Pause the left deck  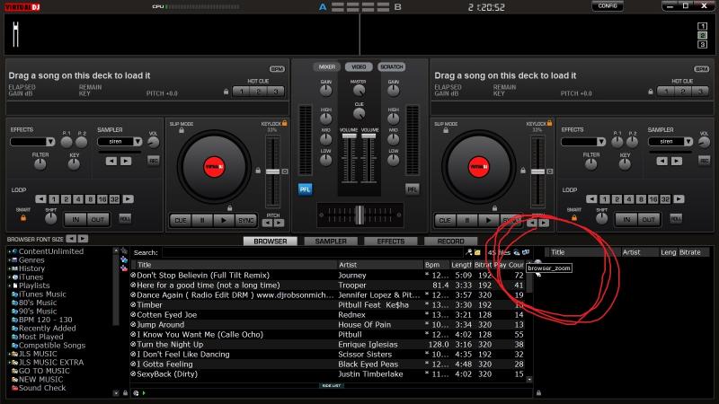pyautogui.click(x=201, y=220)
